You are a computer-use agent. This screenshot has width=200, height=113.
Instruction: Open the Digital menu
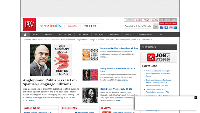(129, 35)
